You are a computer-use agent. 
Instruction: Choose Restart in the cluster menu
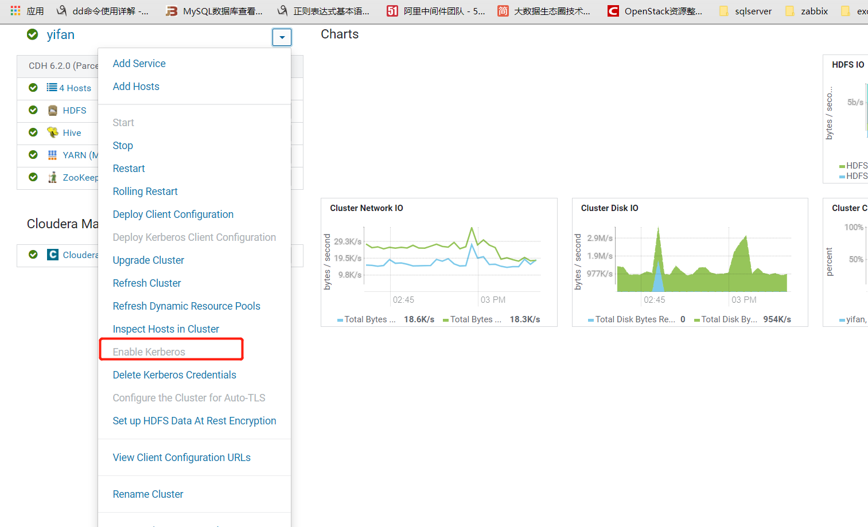129,169
